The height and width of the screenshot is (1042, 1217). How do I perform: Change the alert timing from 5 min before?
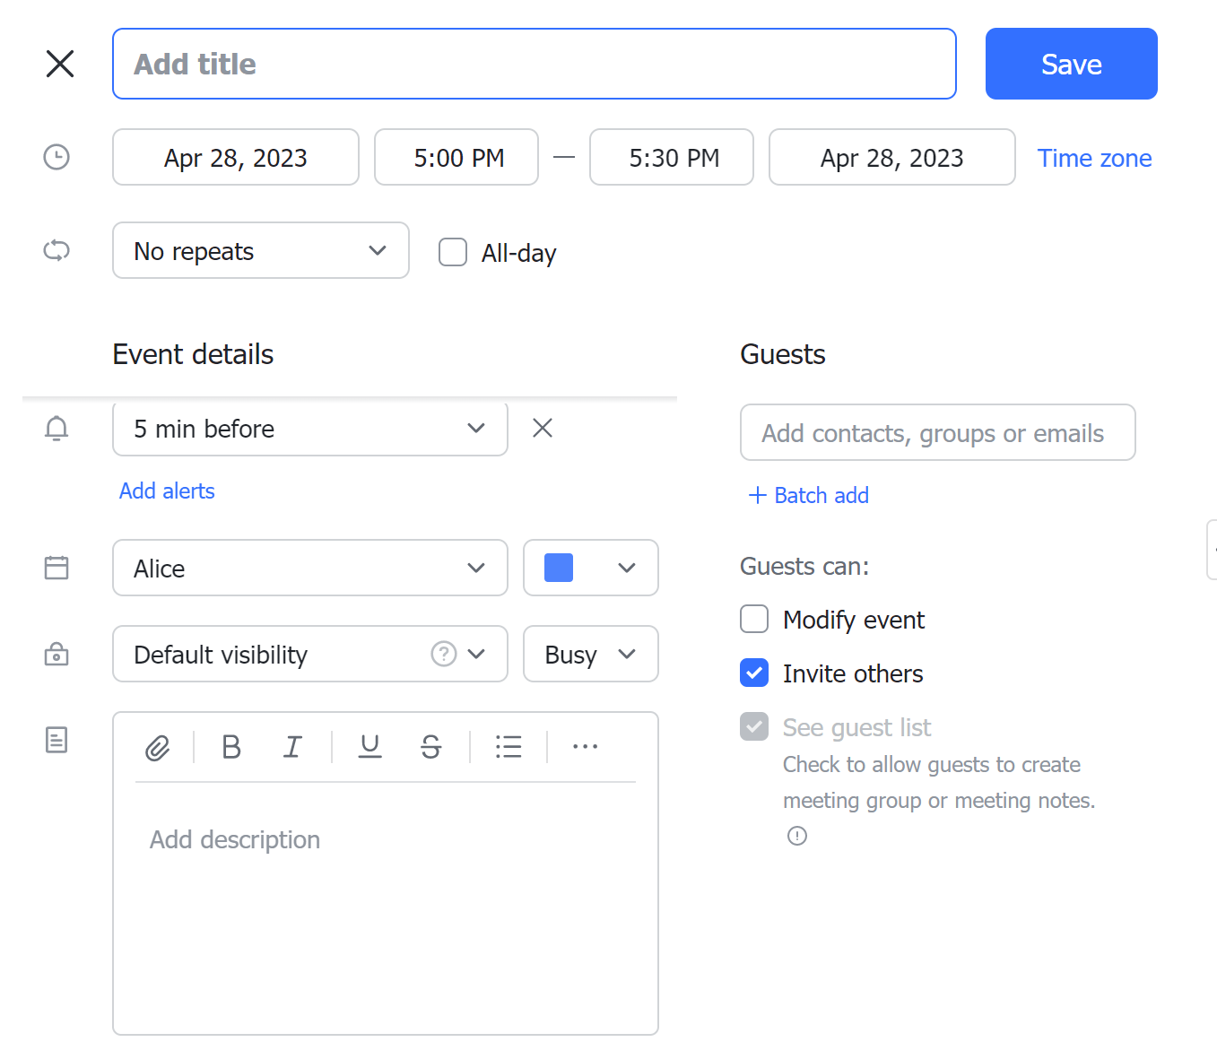[309, 429]
